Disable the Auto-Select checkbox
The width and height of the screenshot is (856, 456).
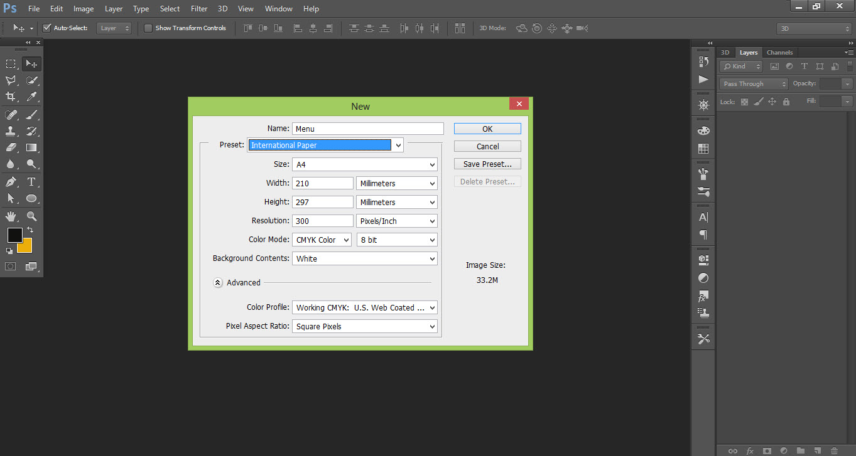(46, 28)
